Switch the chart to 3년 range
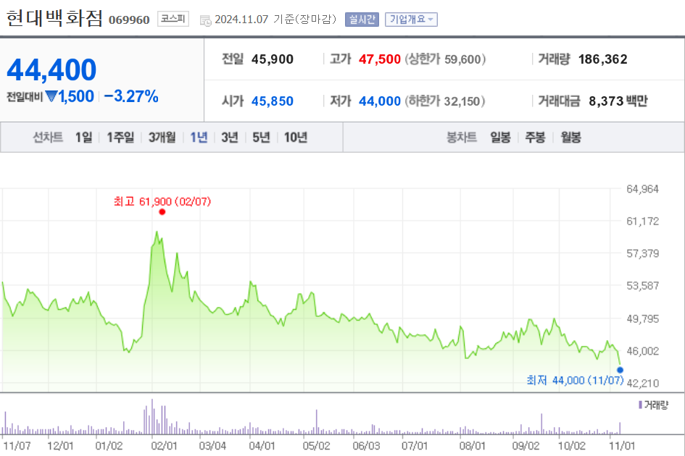The width and height of the screenshot is (685, 456). click(230, 138)
